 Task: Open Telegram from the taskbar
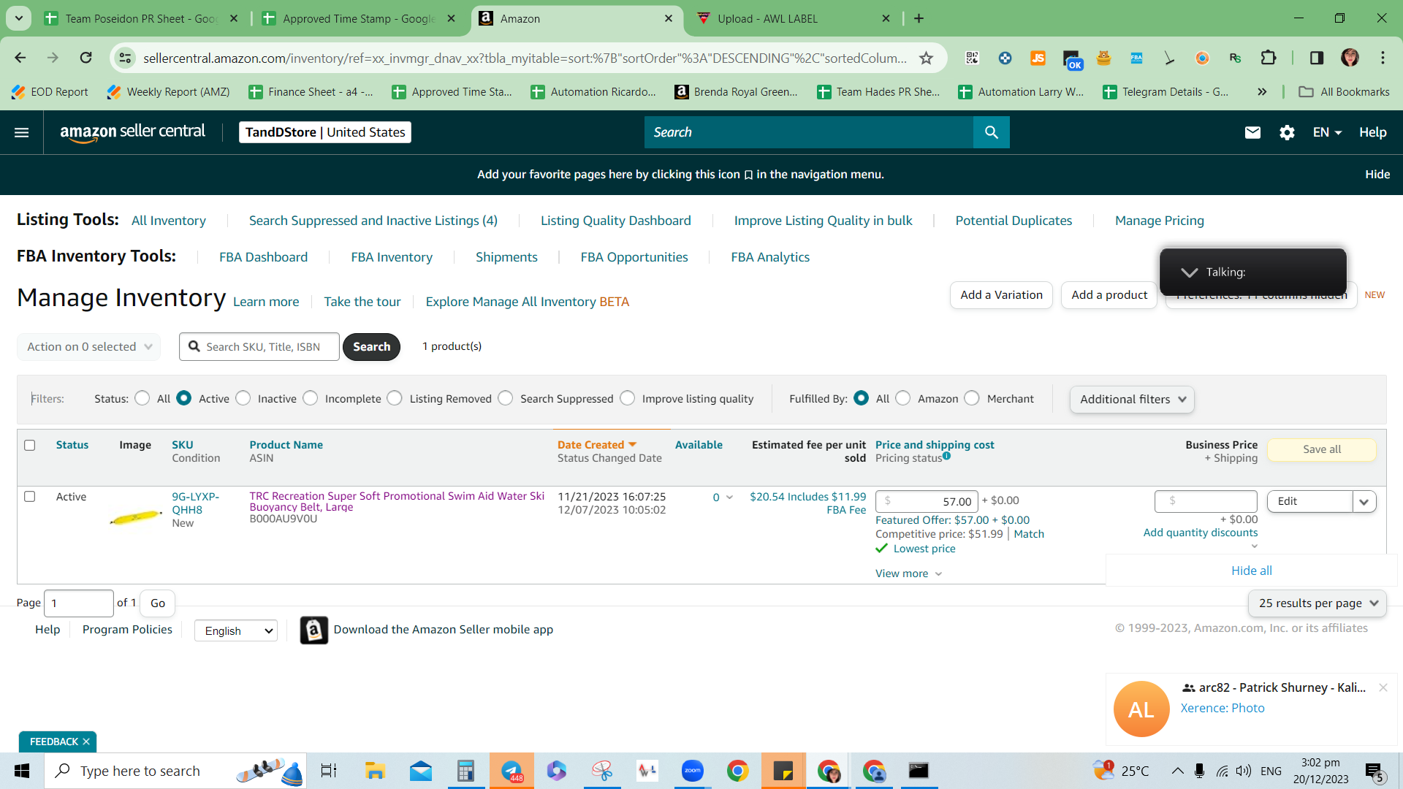point(512,771)
